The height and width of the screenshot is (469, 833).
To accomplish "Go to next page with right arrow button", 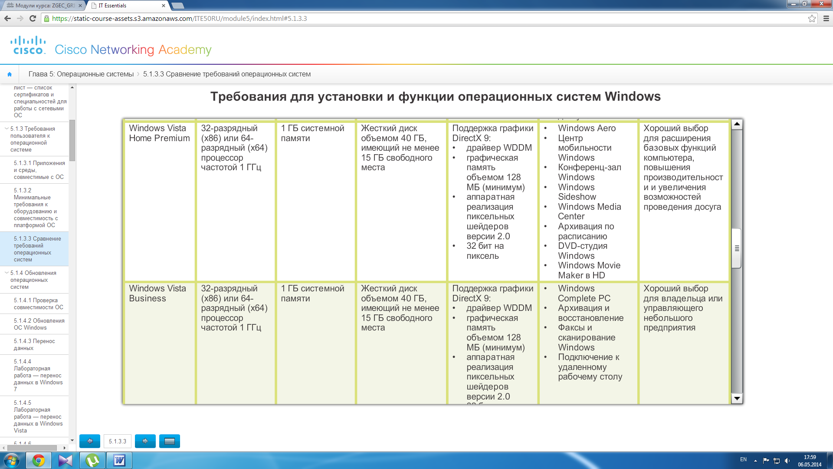I will tap(145, 441).
